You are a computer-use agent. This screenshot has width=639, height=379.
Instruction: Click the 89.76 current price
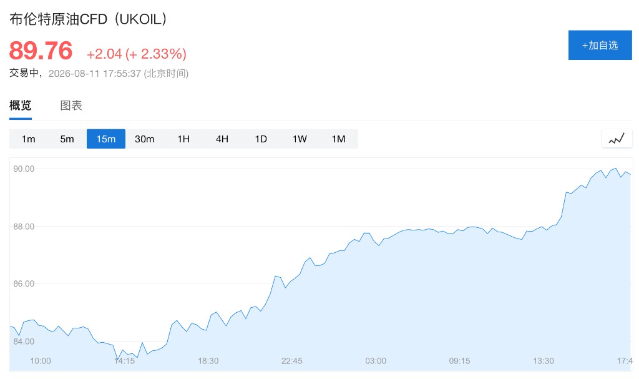[41, 51]
